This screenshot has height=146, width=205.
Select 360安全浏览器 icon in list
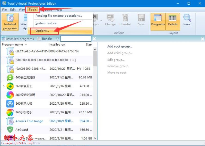(10, 77)
